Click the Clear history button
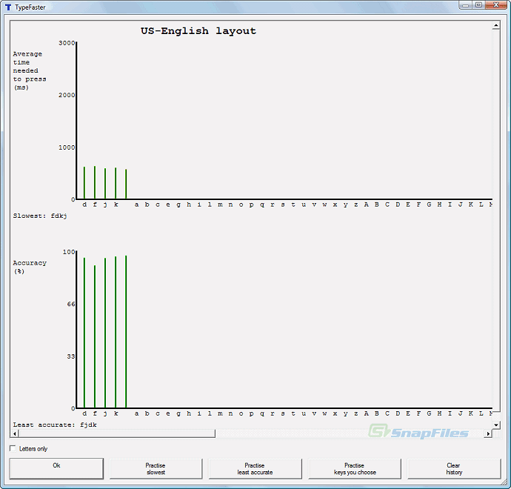511x489 pixels. pyautogui.click(x=454, y=468)
